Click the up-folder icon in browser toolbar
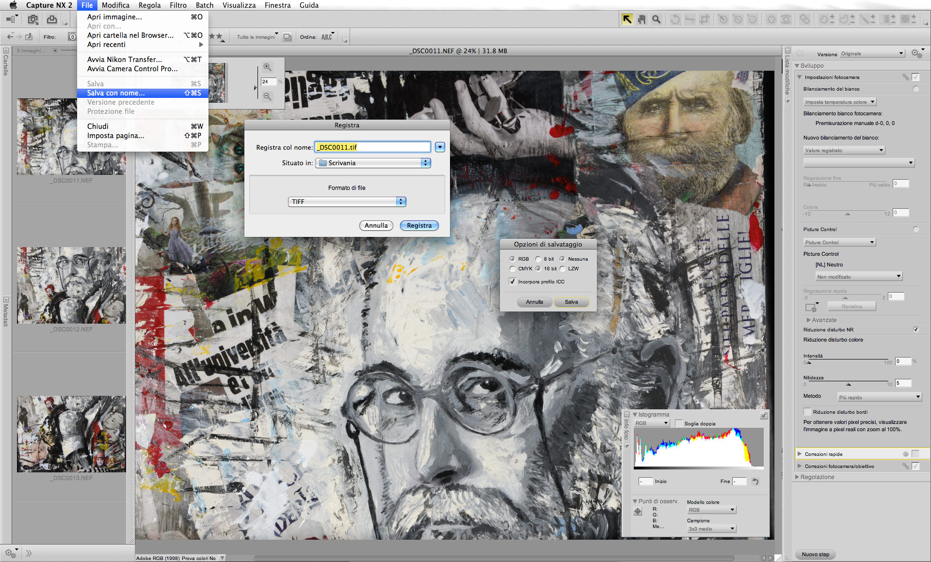 pos(29,37)
